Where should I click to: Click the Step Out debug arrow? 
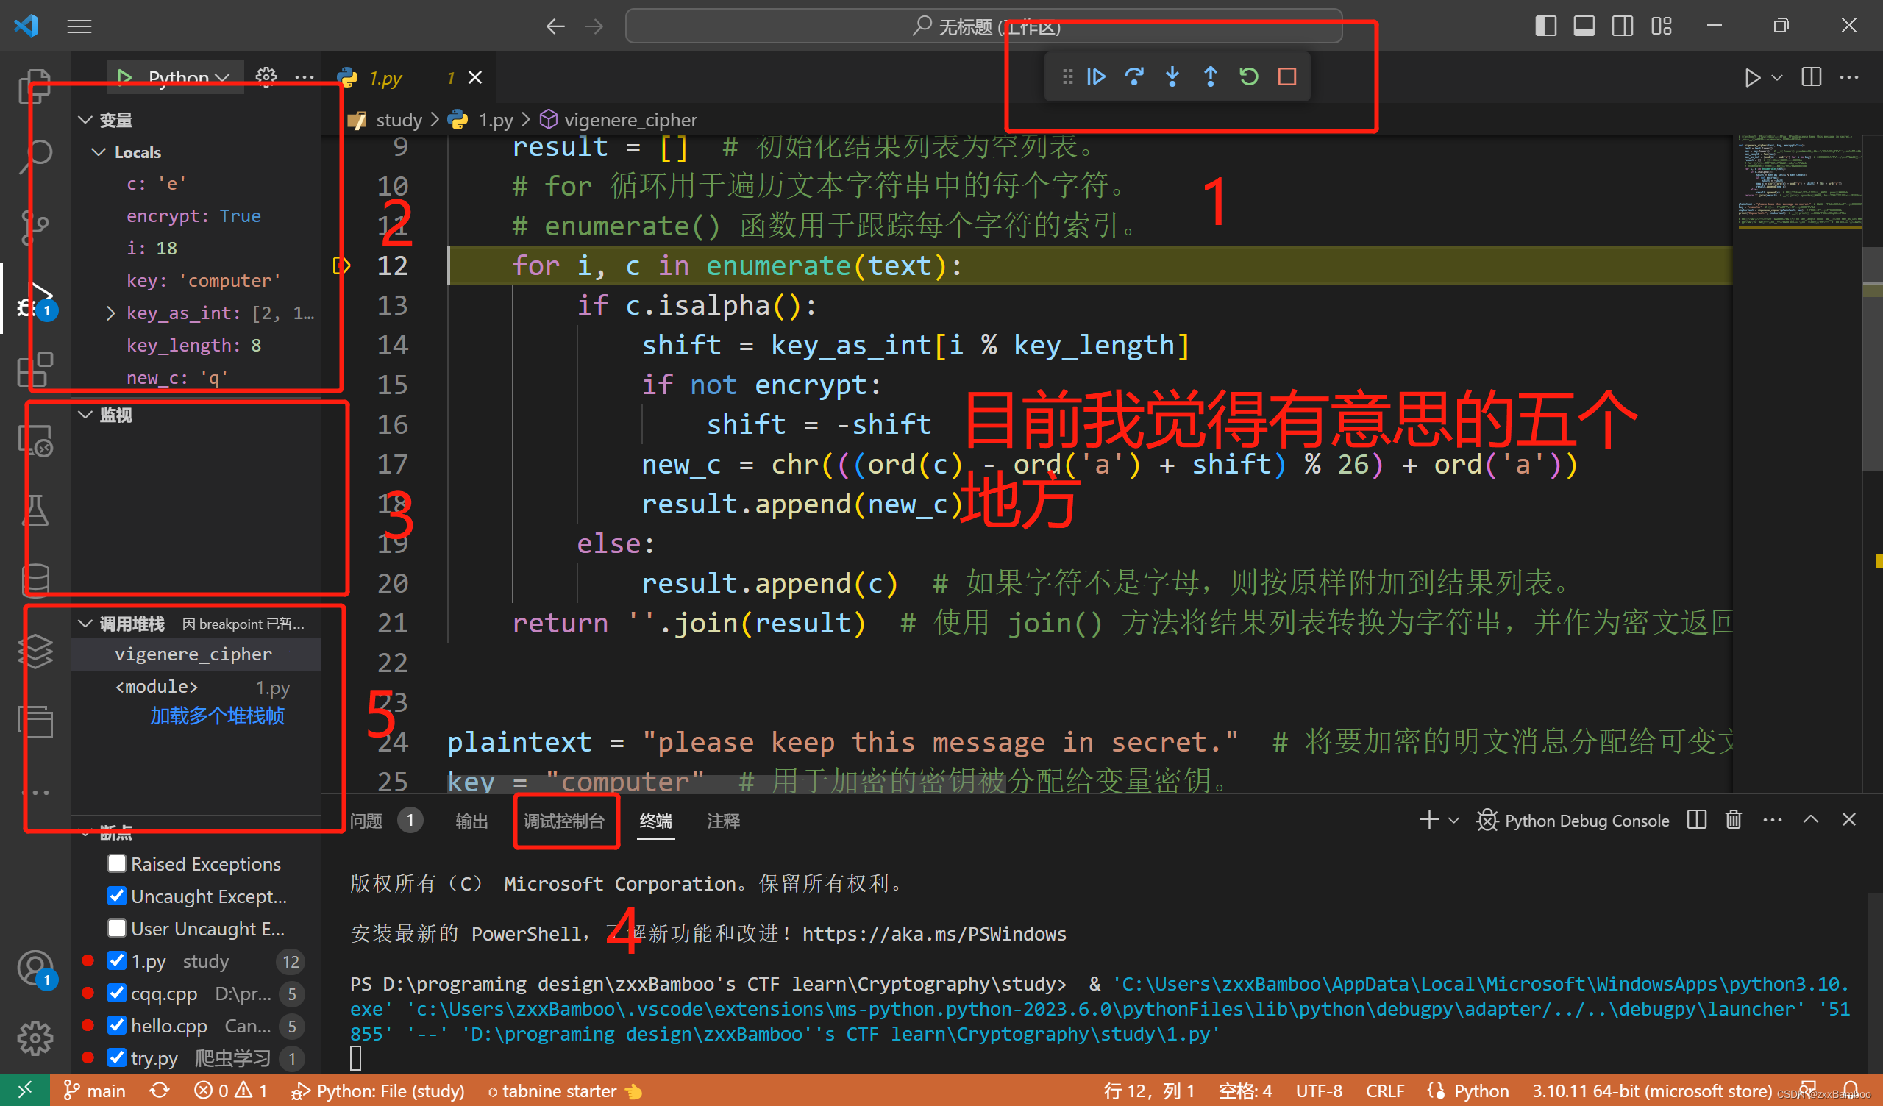tap(1211, 76)
